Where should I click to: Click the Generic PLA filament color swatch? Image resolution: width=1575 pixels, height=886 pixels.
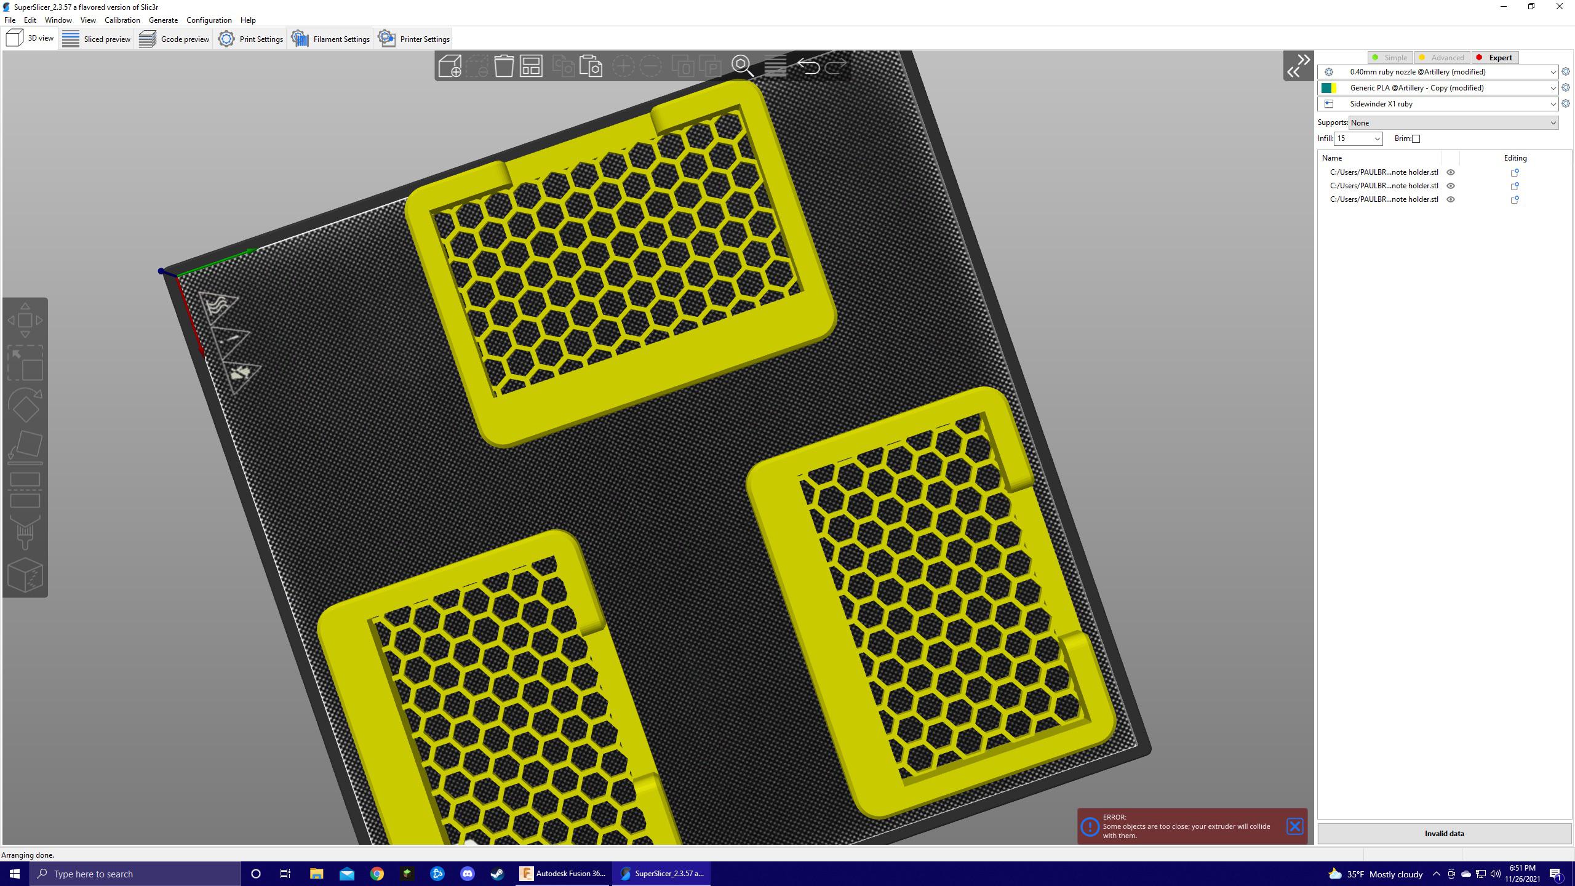(x=1328, y=87)
